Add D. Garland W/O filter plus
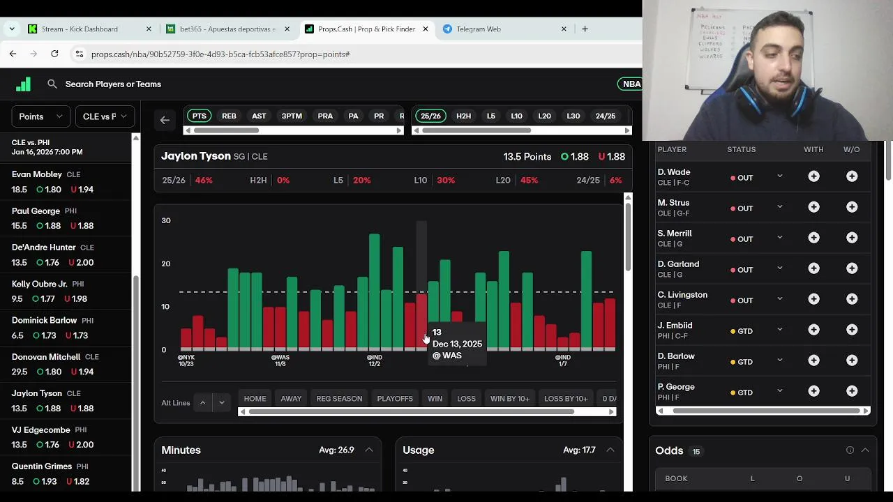Screen dimensions: 893x502 [852, 268]
